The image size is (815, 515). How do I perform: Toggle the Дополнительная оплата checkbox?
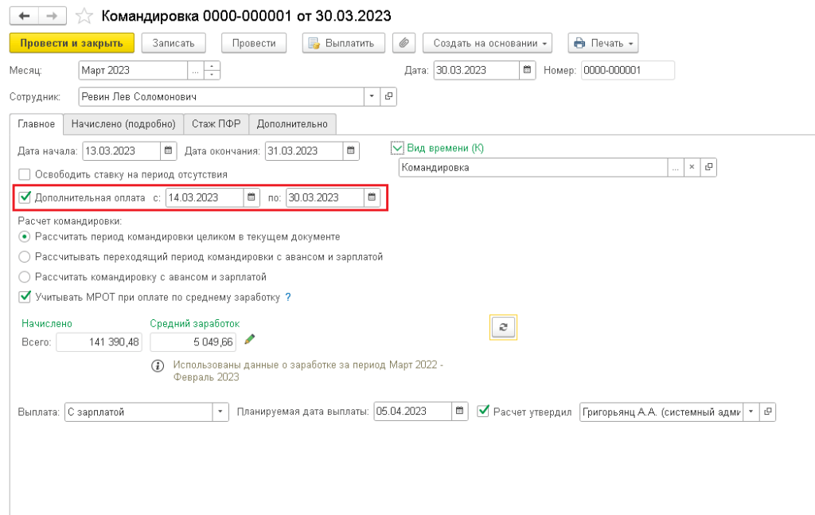[25, 197]
